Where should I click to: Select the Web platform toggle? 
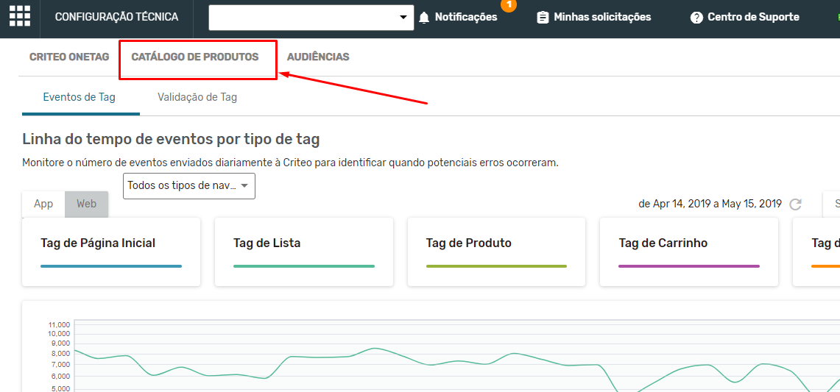pos(86,204)
